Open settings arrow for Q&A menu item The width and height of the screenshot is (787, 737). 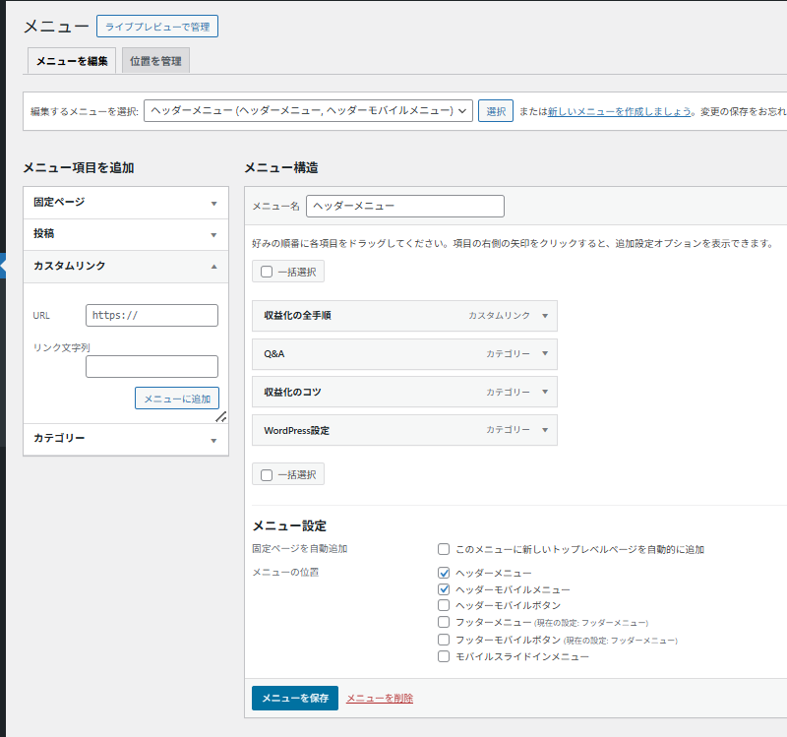[544, 353]
